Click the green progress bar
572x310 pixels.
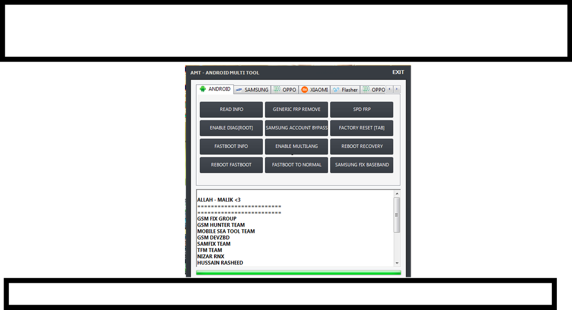click(x=299, y=273)
